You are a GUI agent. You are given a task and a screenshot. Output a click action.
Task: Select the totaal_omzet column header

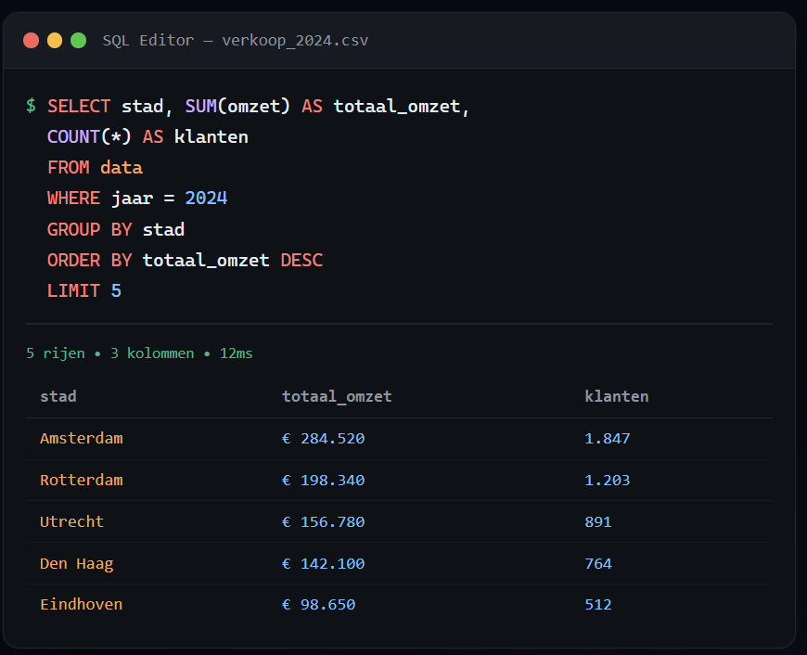[337, 396]
